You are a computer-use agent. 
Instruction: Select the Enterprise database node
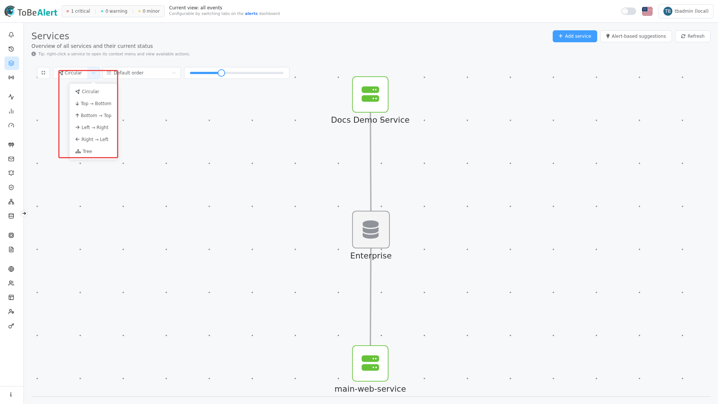371,230
